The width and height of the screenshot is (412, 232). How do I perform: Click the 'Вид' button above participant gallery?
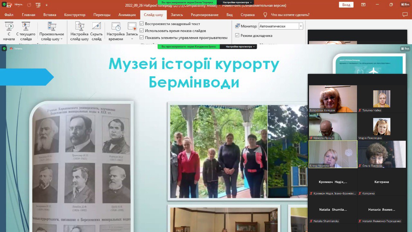coord(405,49)
